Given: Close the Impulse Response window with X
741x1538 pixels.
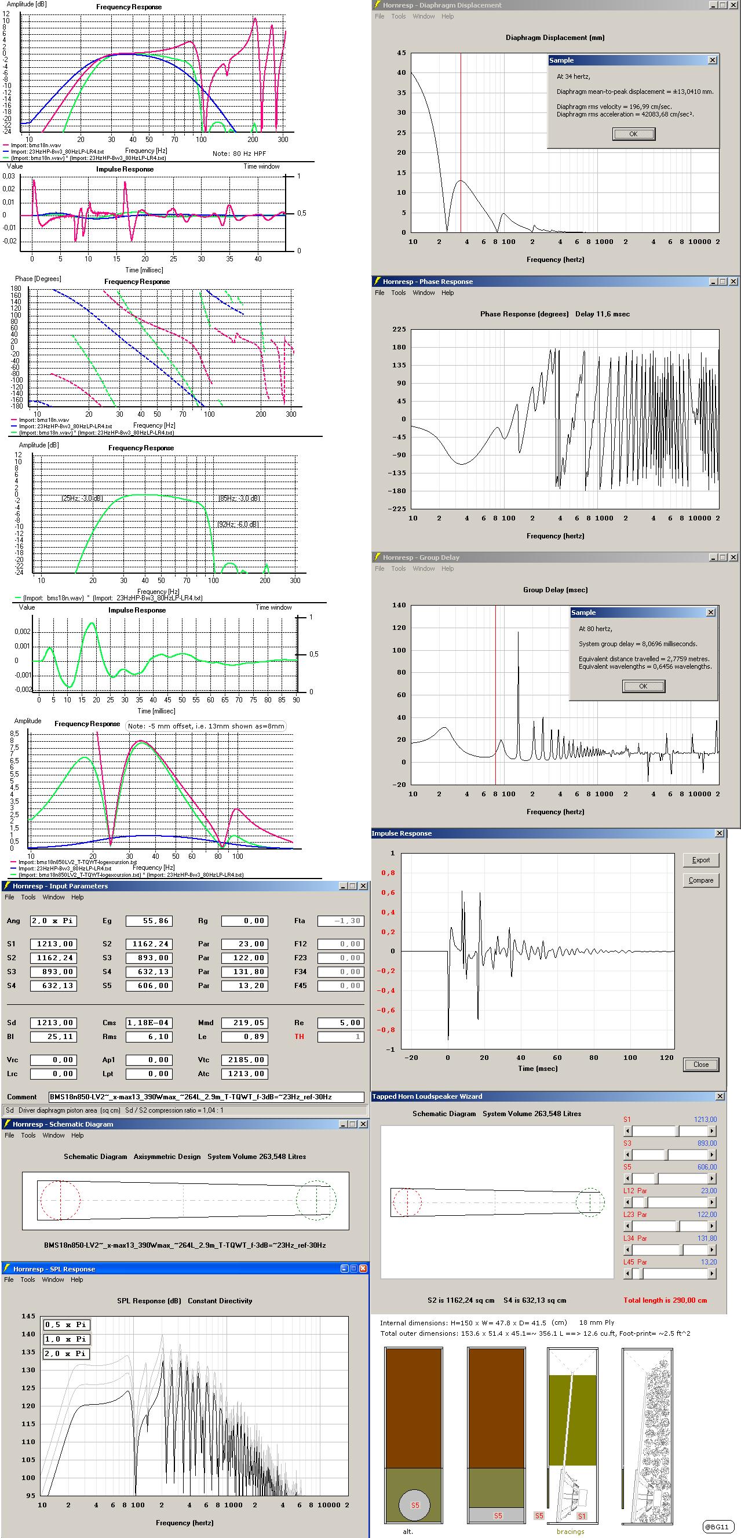Looking at the screenshot, I should tap(720, 833).
